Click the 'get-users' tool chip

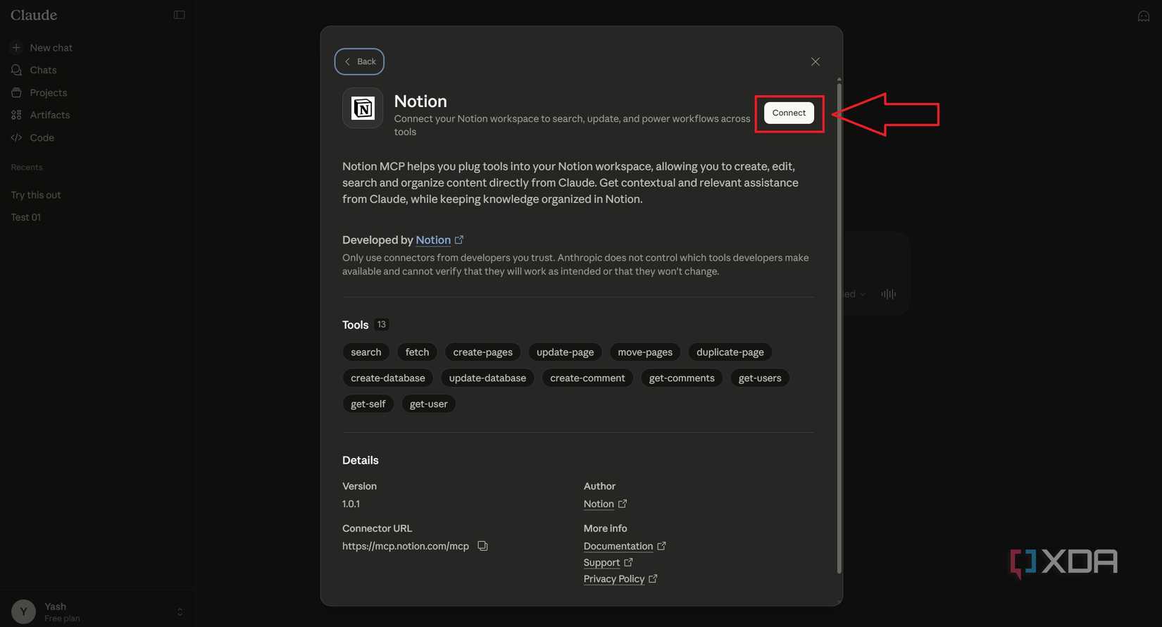[x=760, y=378]
